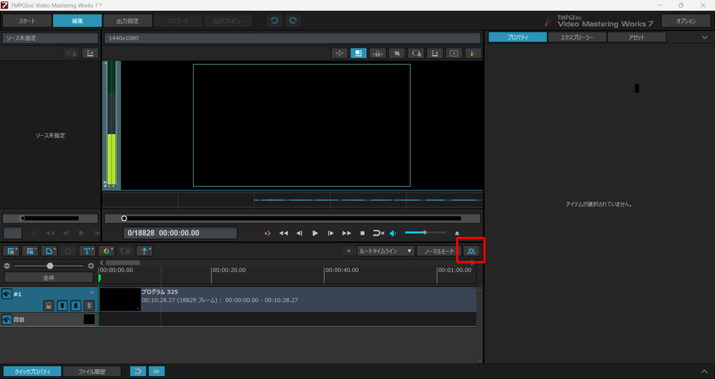Image resolution: width=715 pixels, height=379 pixels.
Task: Click the add new file icon
Action: click(x=49, y=251)
